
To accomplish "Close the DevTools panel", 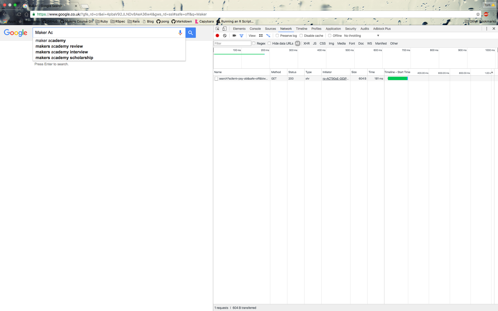I will coord(494,29).
